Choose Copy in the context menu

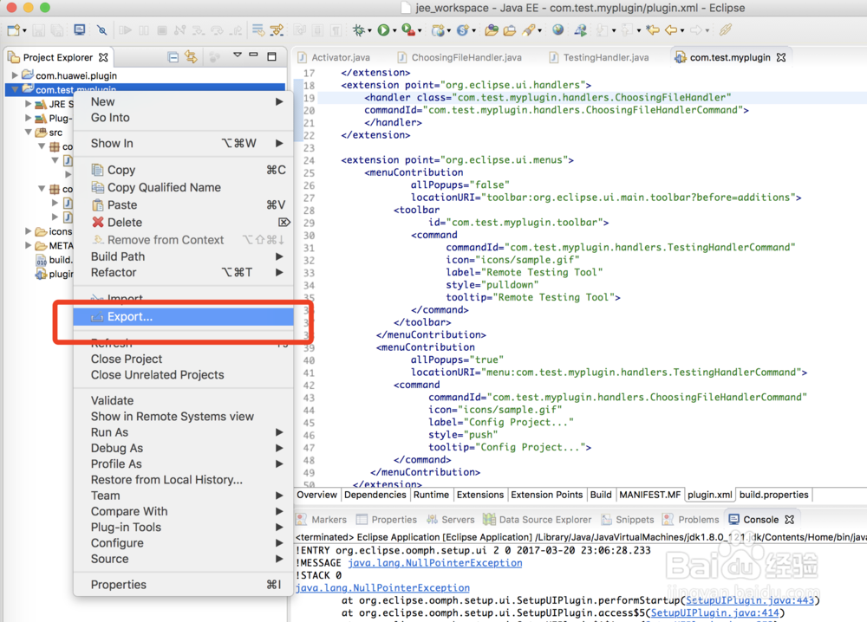pos(183,170)
